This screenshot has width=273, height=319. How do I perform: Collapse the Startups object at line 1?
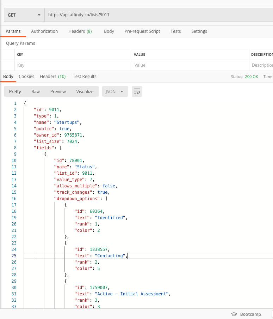coord(20,103)
